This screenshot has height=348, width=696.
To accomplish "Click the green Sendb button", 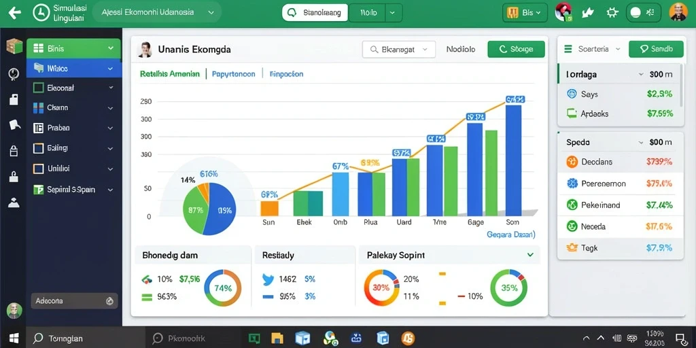I will tap(656, 49).
